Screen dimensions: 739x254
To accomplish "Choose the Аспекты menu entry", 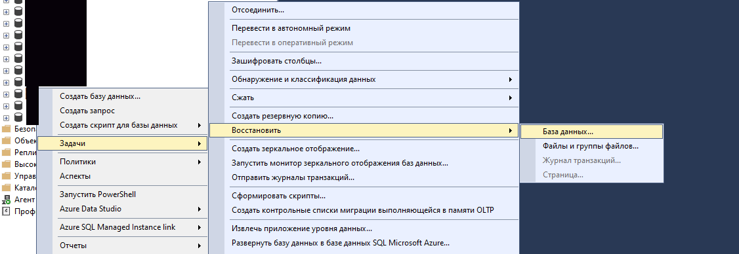I will (122, 176).
